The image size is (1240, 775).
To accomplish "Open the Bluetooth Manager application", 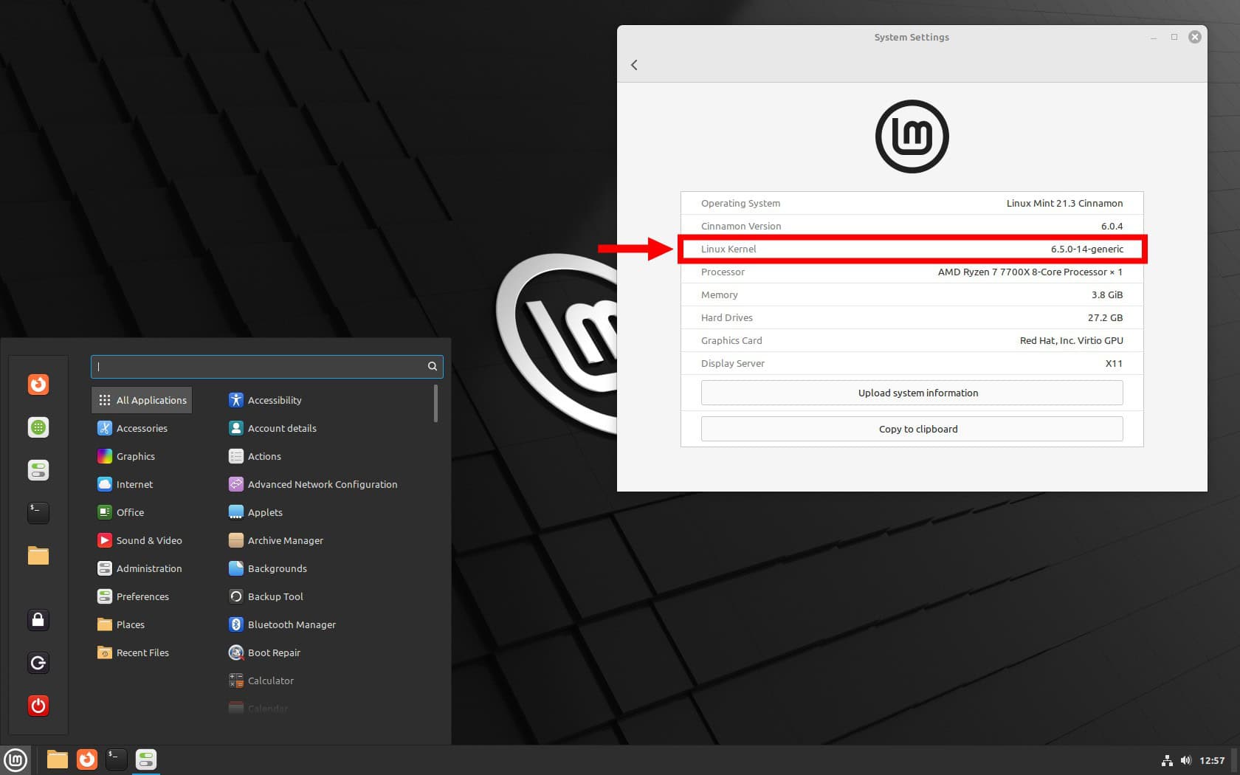I will click(291, 624).
